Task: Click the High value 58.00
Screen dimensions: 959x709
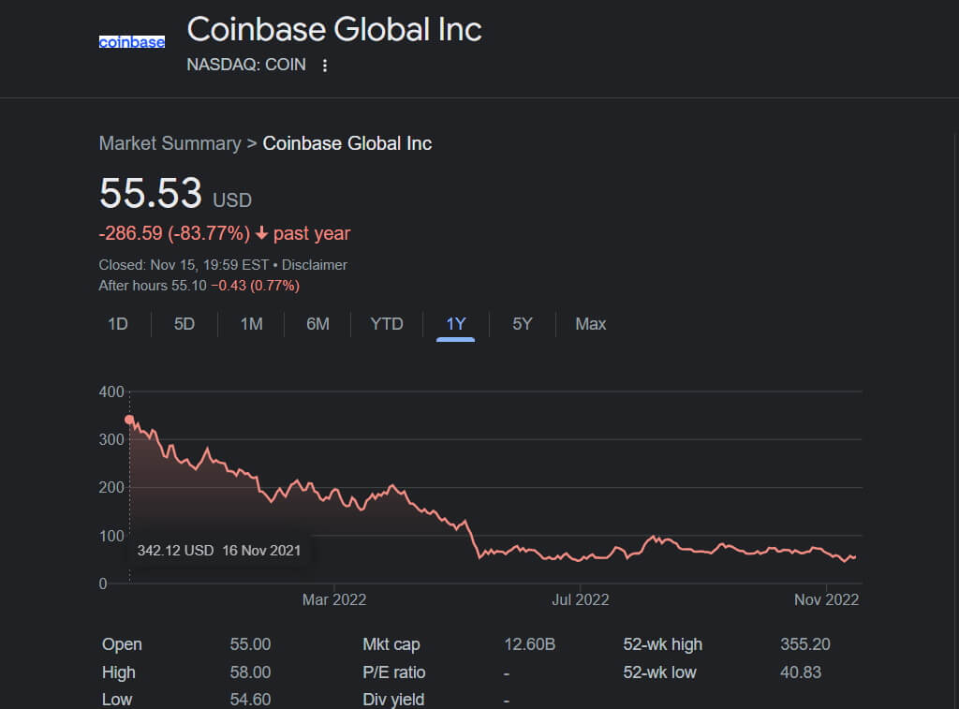Action: [250, 672]
